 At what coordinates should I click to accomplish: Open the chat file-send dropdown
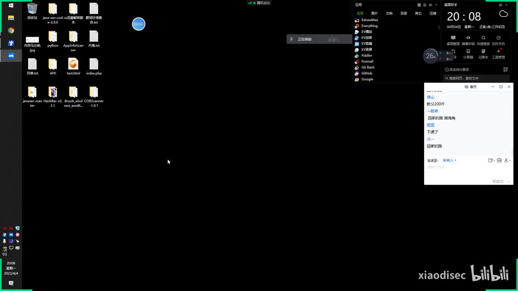[x=491, y=160]
